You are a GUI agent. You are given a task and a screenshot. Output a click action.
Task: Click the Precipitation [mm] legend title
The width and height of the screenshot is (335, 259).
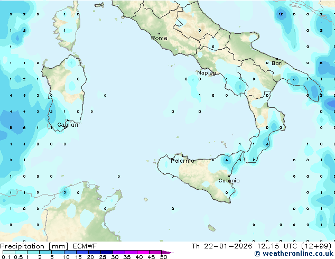(34, 246)
